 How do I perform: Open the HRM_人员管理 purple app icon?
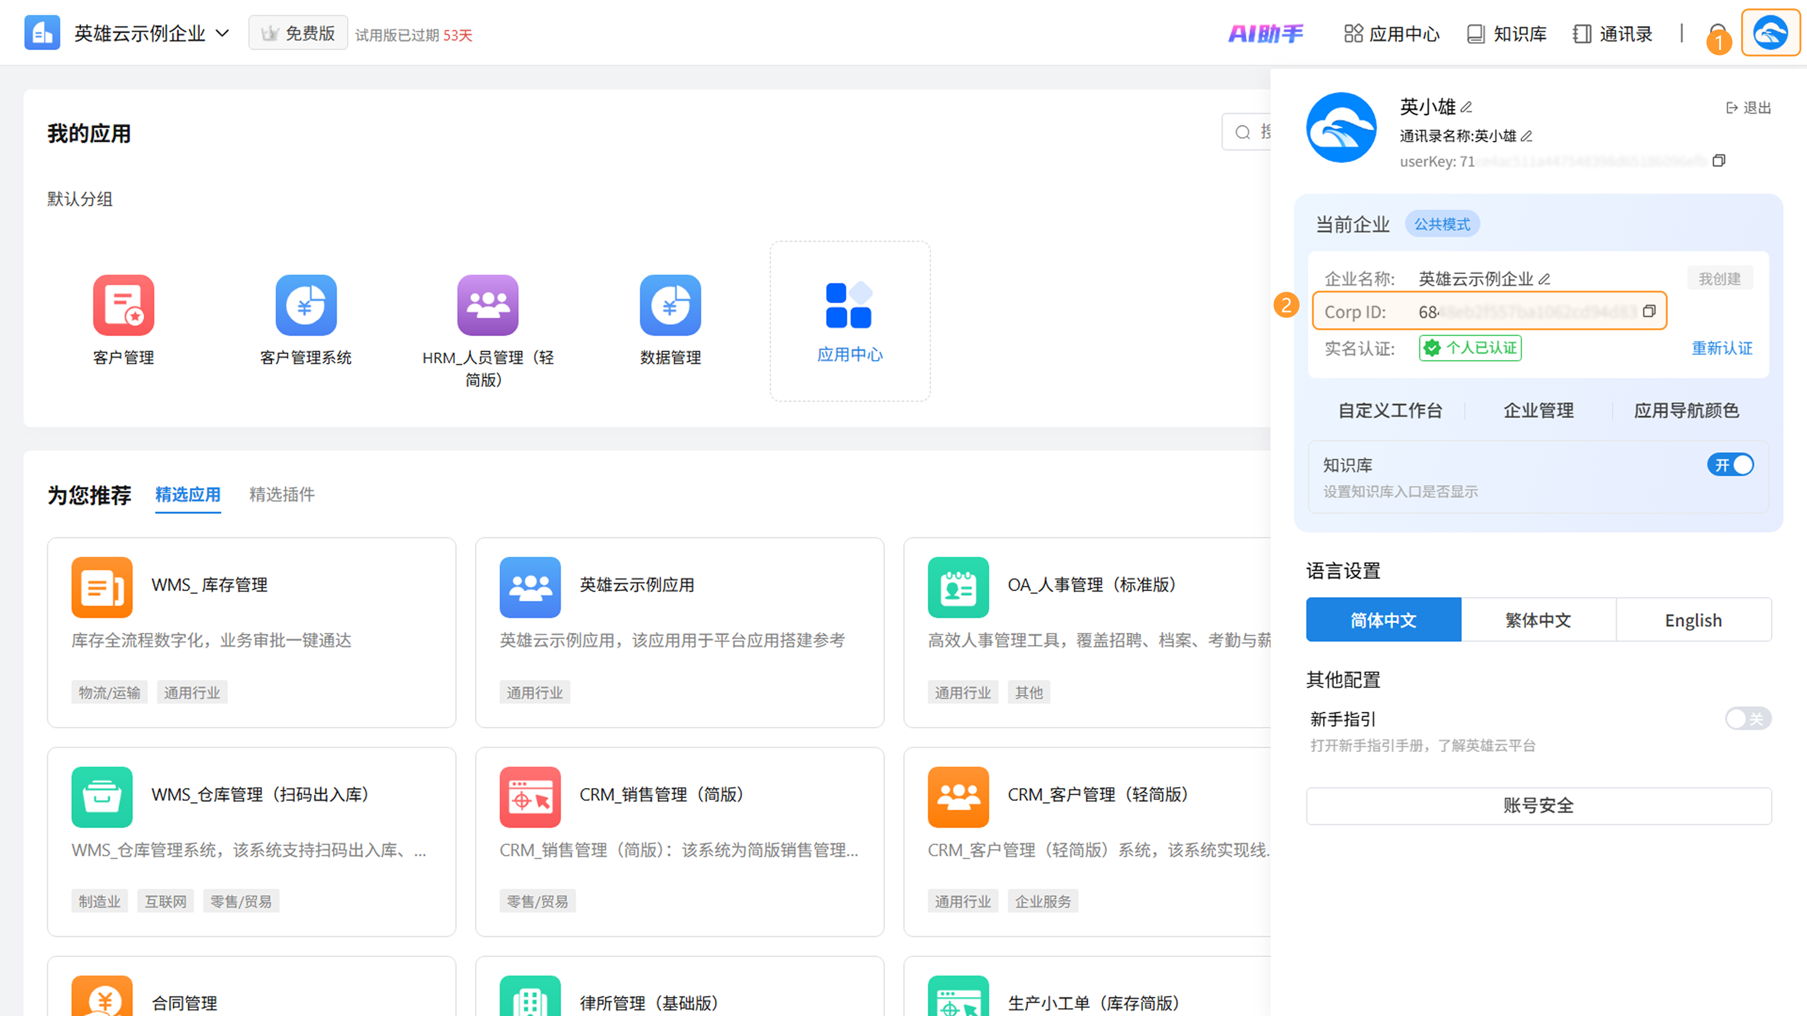click(488, 305)
